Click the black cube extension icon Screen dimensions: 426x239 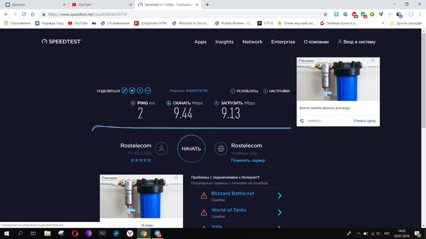pos(399,15)
